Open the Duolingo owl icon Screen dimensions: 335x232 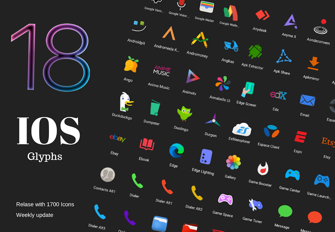[184, 113]
